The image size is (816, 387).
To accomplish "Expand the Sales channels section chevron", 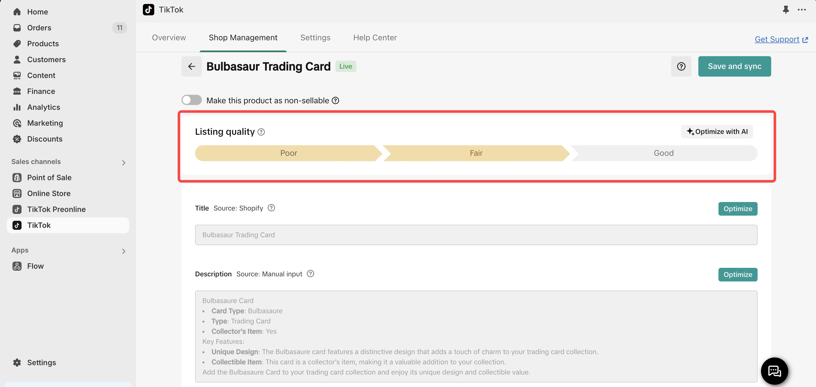I will 124,163.
